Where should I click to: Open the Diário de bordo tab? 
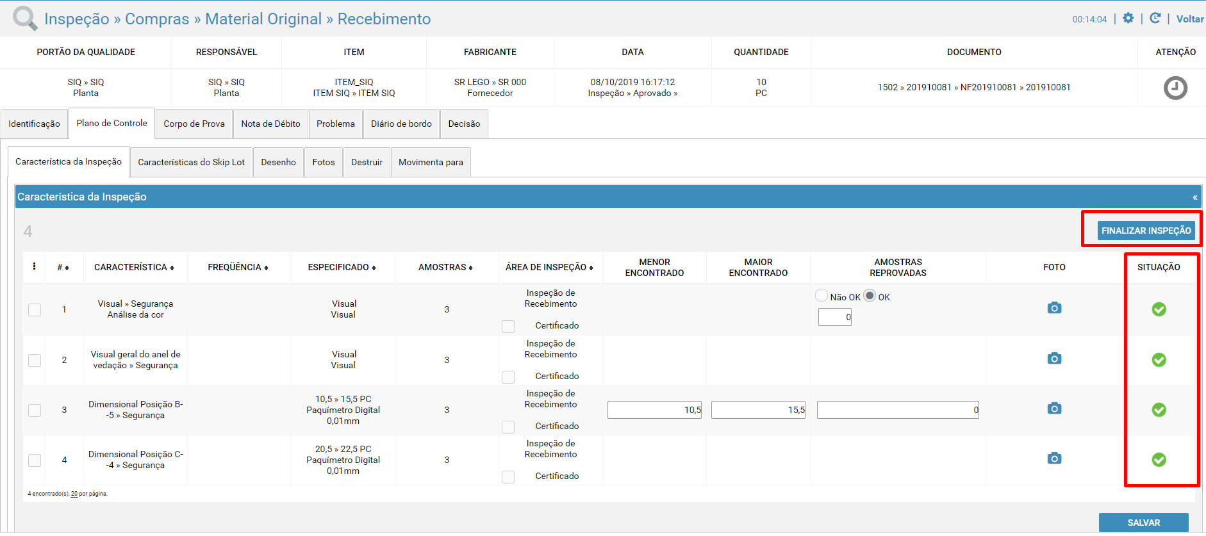coord(401,124)
